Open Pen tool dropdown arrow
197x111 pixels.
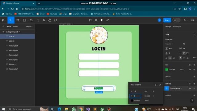pos(34,20)
